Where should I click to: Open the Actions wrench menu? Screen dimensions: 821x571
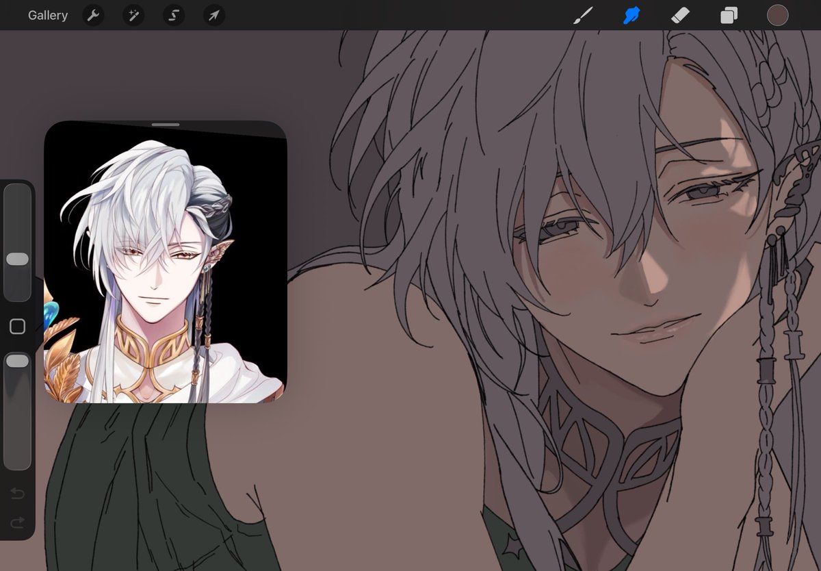[93, 15]
